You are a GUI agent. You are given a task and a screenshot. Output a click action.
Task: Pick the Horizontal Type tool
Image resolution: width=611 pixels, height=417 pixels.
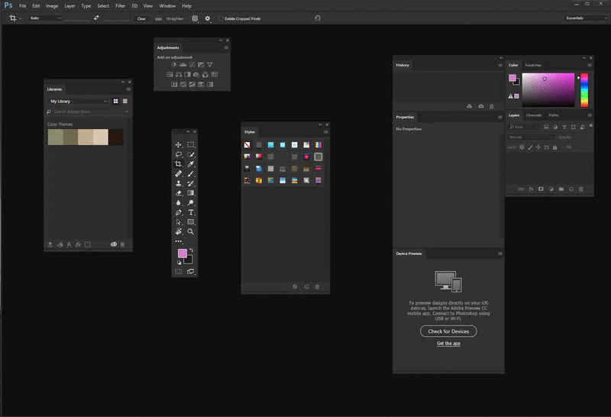point(191,212)
